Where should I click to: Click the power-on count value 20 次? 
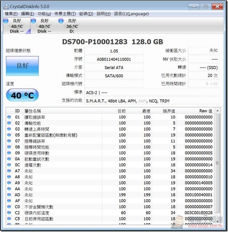(x=204, y=76)
